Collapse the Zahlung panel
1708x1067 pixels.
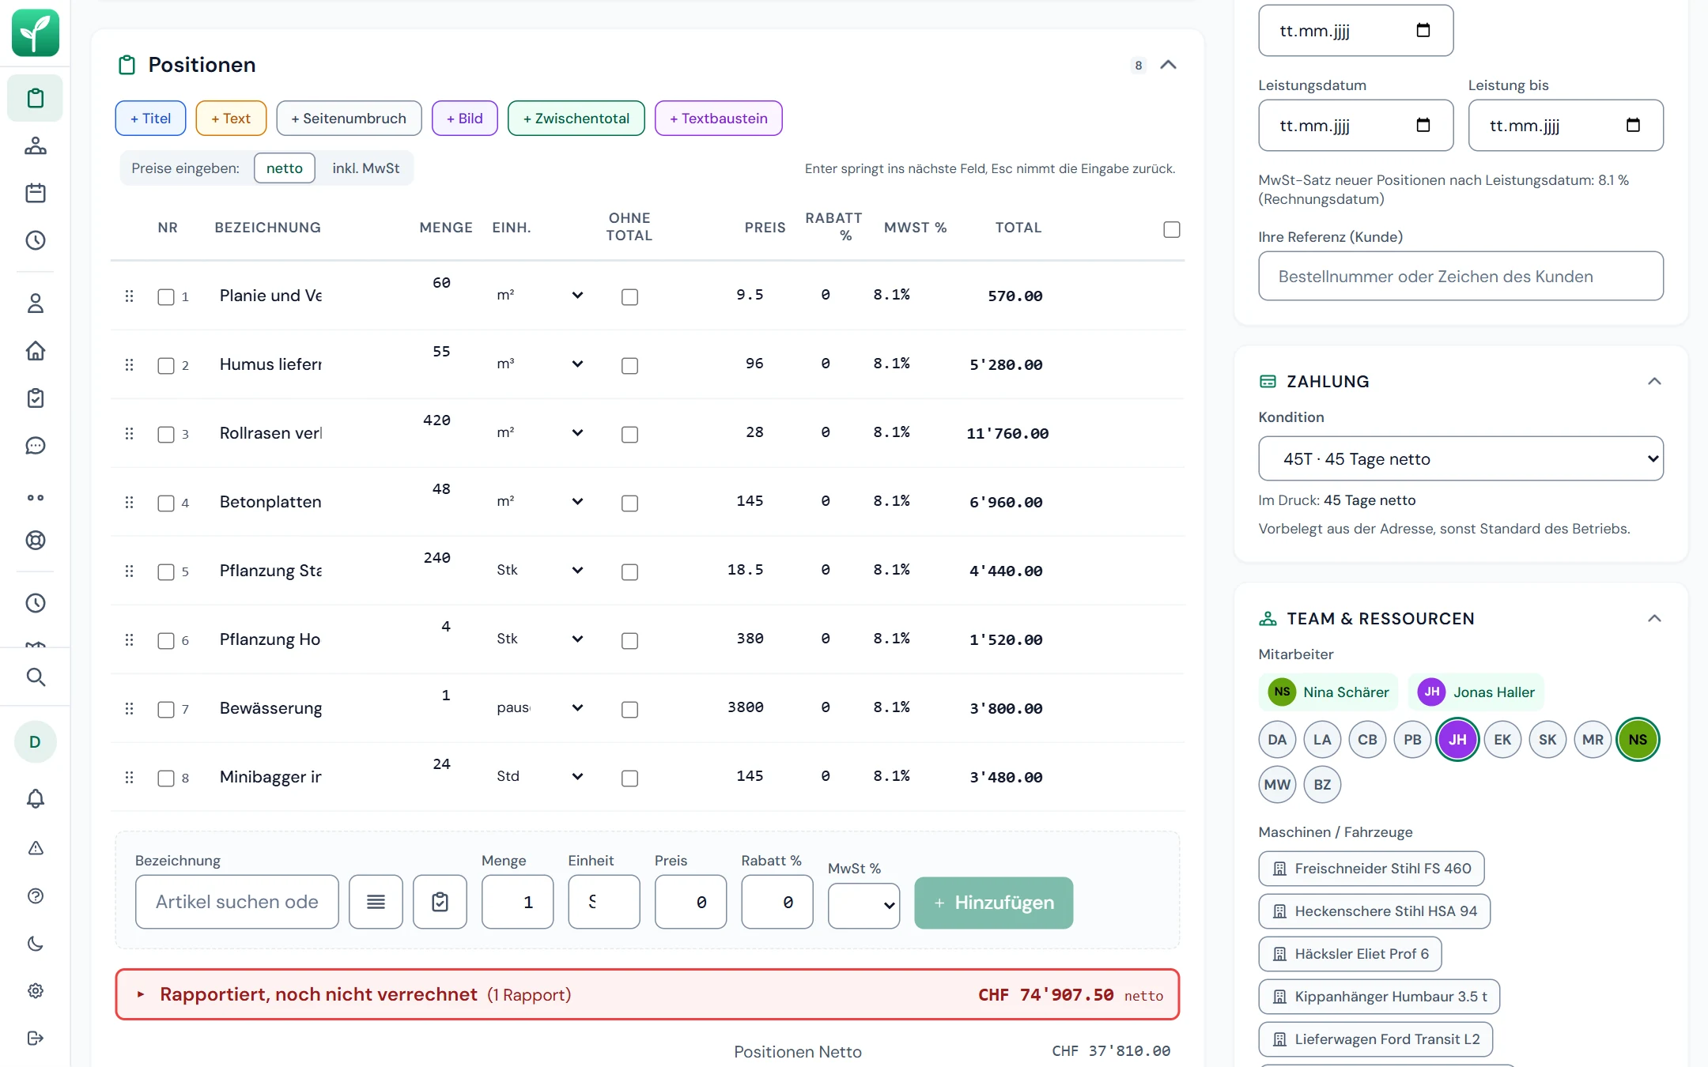click(1654, 381)
